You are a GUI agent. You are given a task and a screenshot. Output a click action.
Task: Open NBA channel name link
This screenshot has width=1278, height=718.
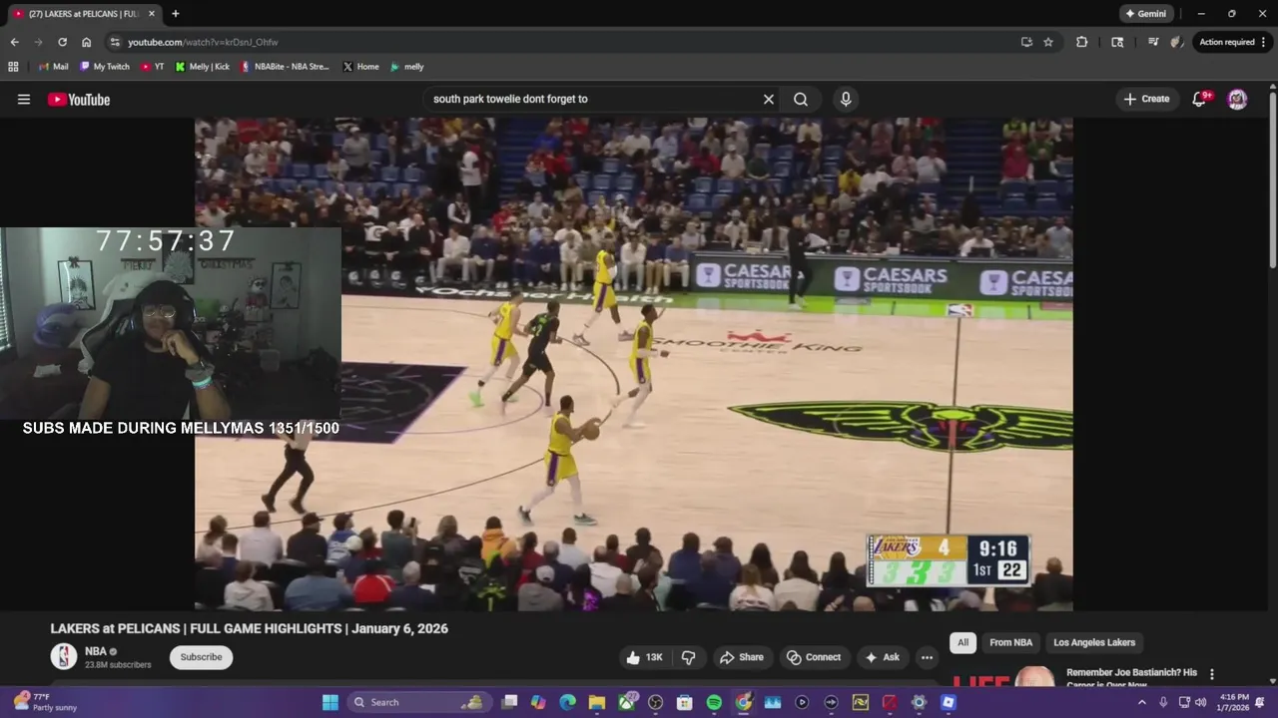[96, 651]
